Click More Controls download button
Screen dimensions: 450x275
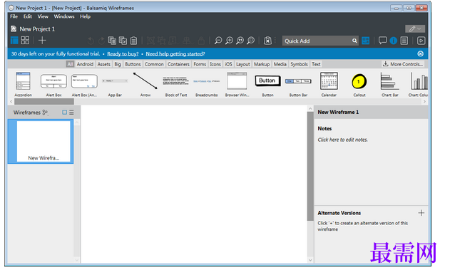click(x=403, y=64)
